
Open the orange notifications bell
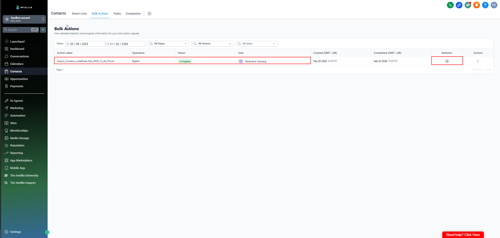click(477, 5)
